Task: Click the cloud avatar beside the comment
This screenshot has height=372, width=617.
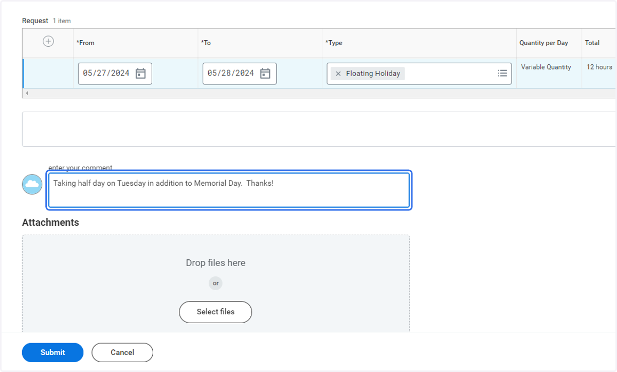Action: coord(32,184)
